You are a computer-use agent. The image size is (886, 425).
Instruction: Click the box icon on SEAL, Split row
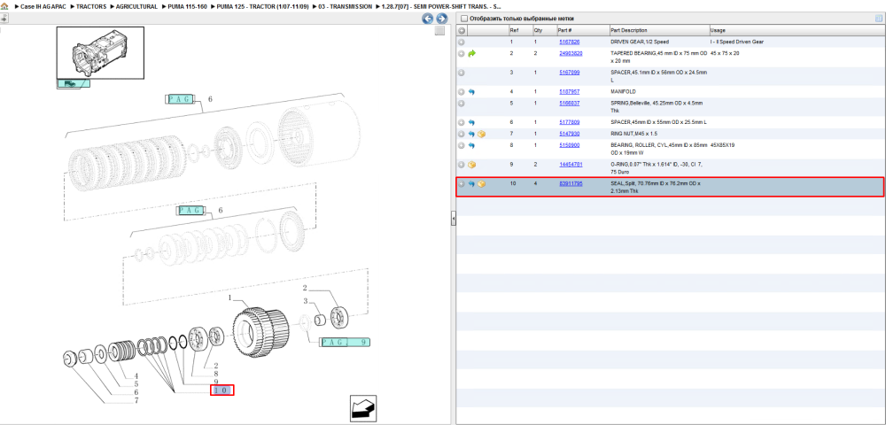pyautogui.click(x=481, y=184)
